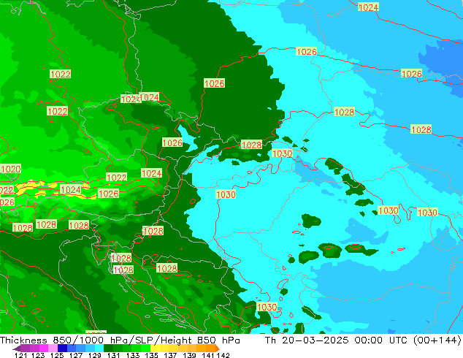This screenshot has width=463, height=358.
Task: Click the word Height in the title
Action: pyautogui.click(x=176, y=340)
